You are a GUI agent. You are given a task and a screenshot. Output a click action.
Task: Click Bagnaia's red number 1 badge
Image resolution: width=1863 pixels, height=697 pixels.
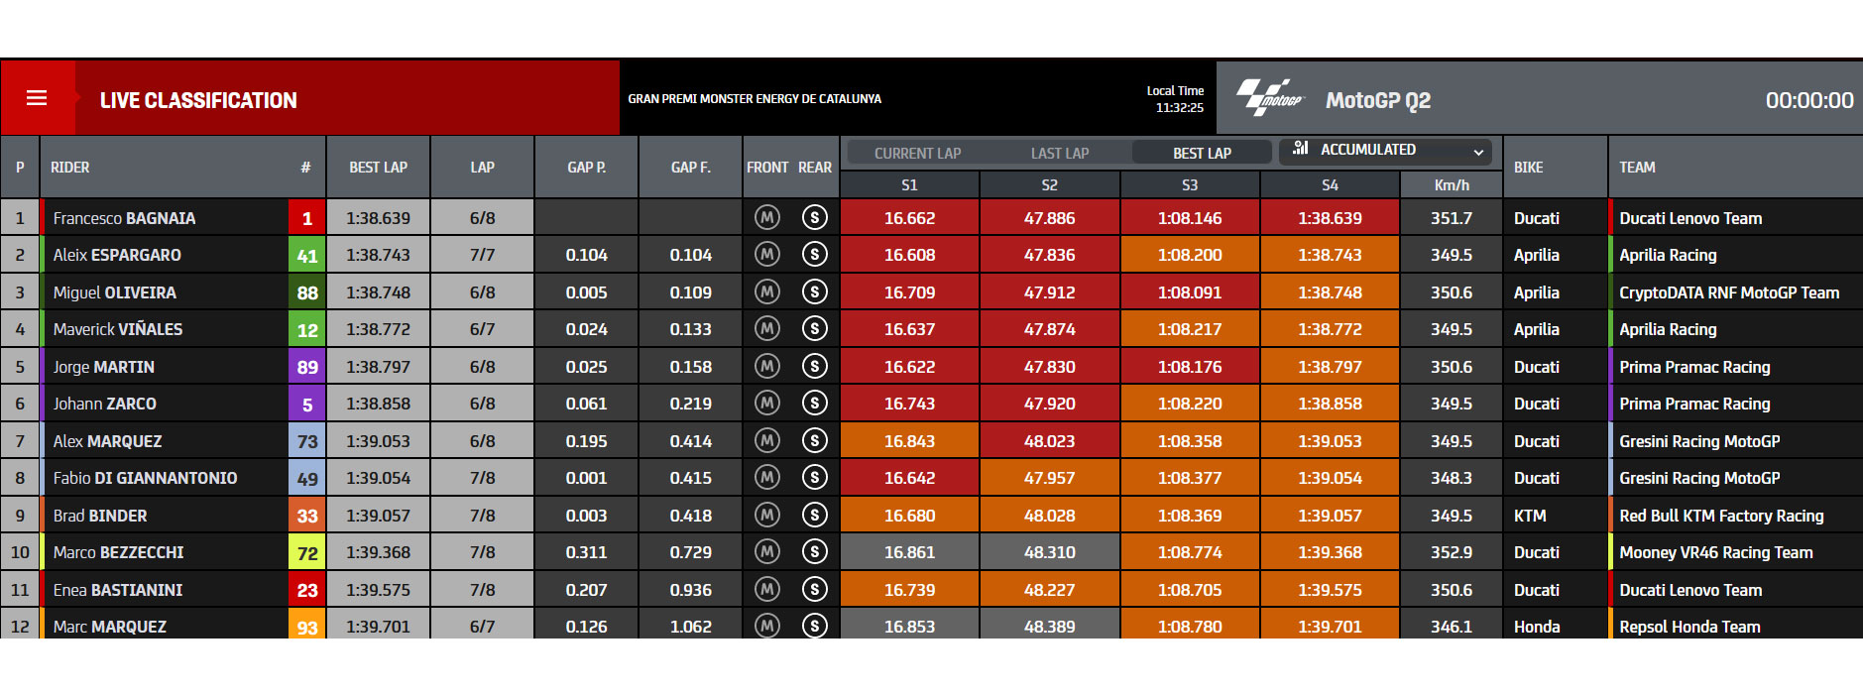307,218
